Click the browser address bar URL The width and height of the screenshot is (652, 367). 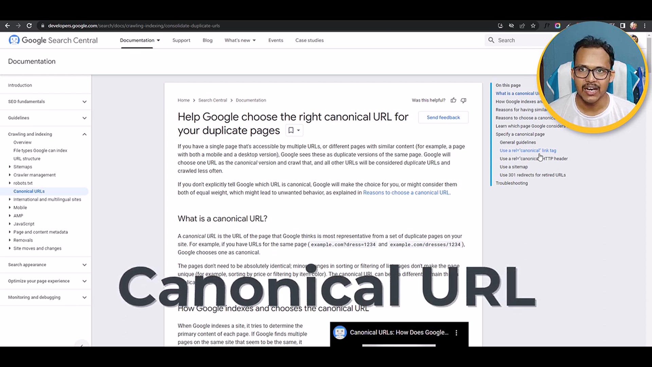click(x=134, y=25)
